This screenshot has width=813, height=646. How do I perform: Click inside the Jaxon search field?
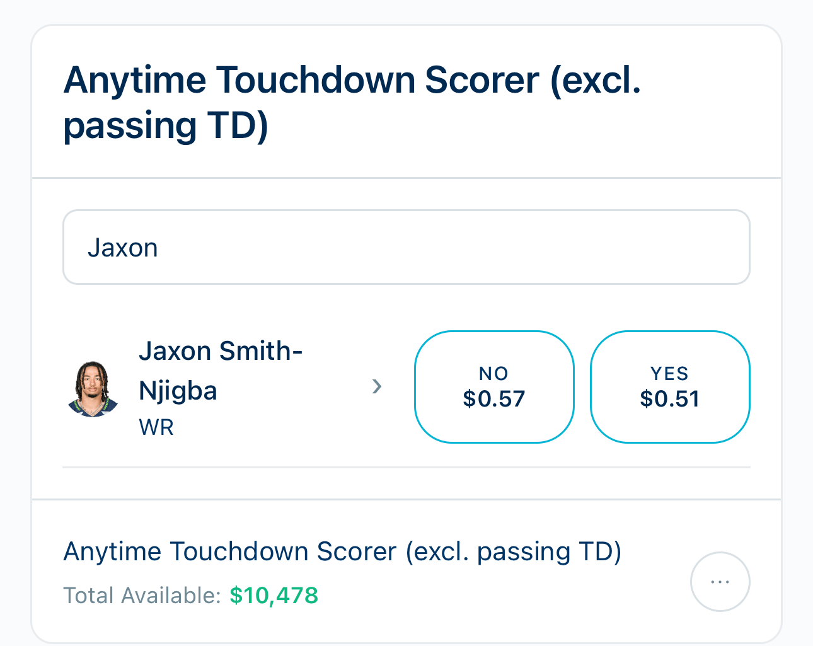[x=406, y=247]
